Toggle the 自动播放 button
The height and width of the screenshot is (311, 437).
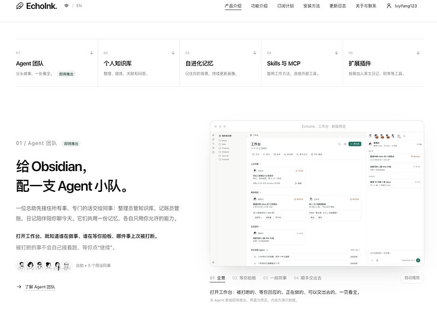412,278
